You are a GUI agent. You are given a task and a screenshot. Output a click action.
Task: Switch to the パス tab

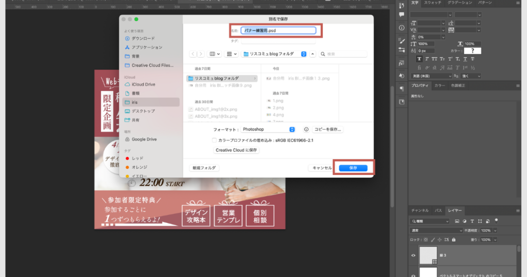click(438, 211)
